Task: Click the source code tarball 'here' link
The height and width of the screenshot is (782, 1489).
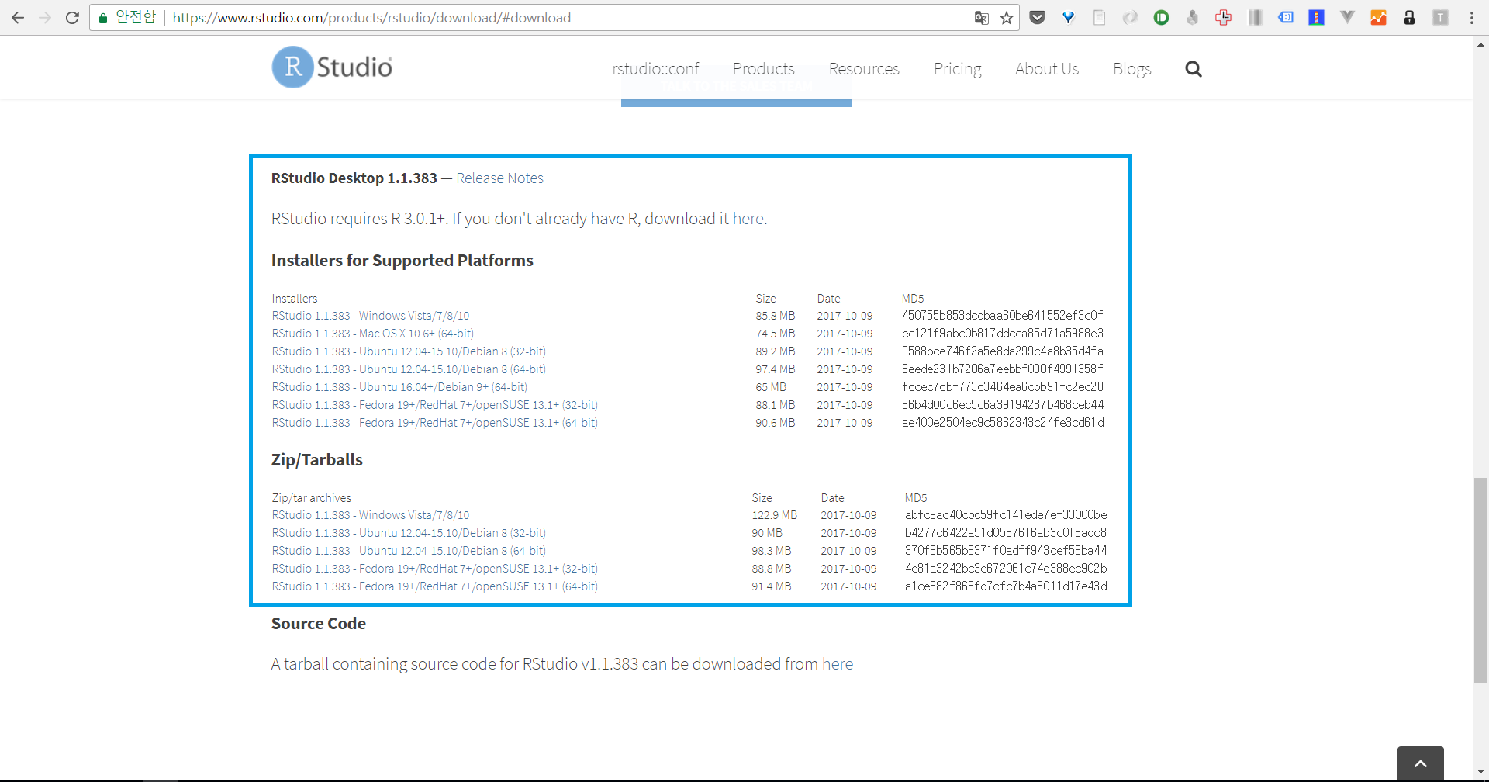Action: [838, 664]
